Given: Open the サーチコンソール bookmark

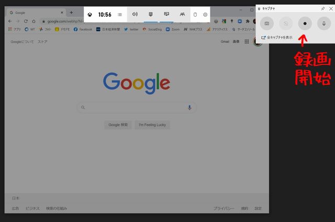Looking at the screenshot, I should [243, 29].
